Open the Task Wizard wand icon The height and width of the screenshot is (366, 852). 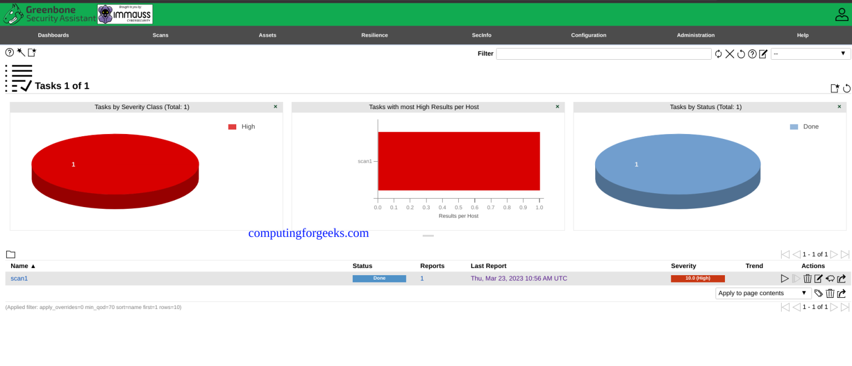pos(21,52)
